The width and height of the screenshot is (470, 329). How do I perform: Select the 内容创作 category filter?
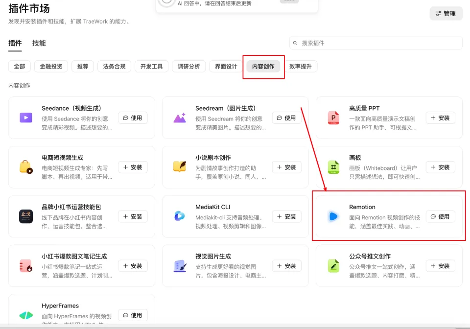(263, 66)
